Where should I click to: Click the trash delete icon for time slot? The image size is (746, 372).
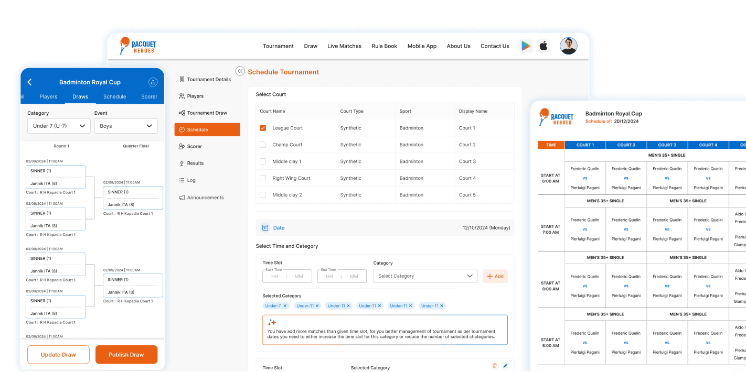click(x=494, y=366)
